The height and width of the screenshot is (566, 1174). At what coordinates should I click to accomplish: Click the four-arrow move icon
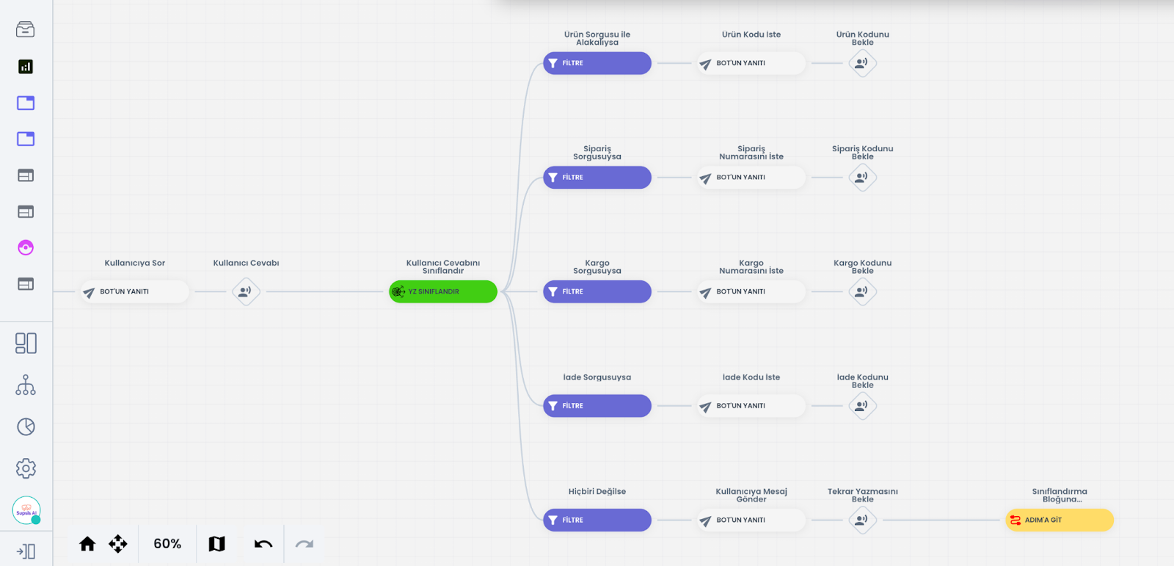tap(118, 544)
